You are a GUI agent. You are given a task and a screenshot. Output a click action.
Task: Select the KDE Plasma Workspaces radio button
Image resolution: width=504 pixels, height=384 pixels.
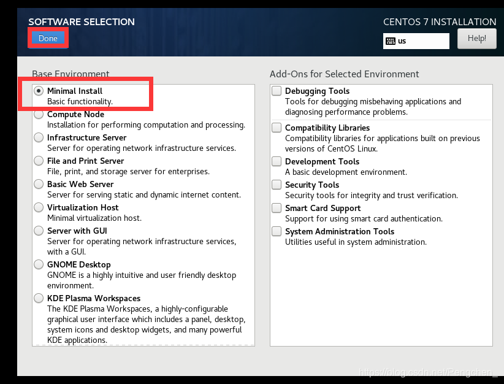39,299
